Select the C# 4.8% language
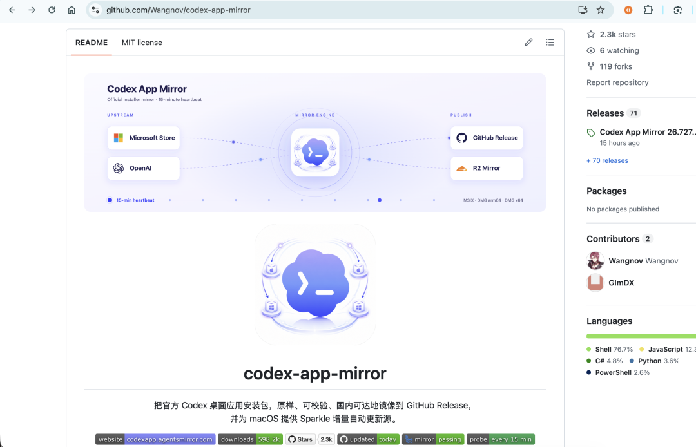This screenshot has height=447, width=696. pyautogui.click(x=604, y=361)
